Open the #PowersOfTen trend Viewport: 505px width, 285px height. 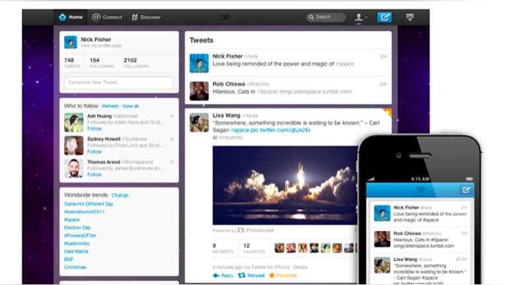80,236
